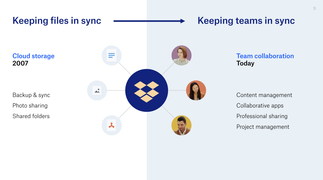The image size is (323, 180).
Task: Select the 'Shared folders' list item
Action: (x=31, y=116)
